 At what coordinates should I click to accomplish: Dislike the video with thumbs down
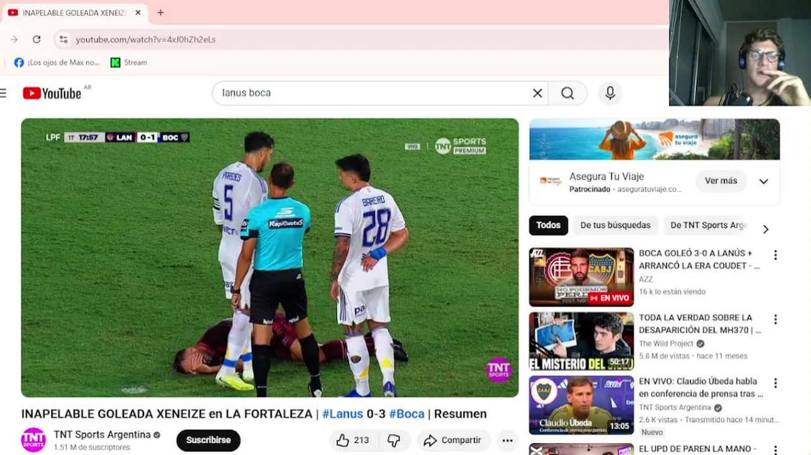pos(393,440)
